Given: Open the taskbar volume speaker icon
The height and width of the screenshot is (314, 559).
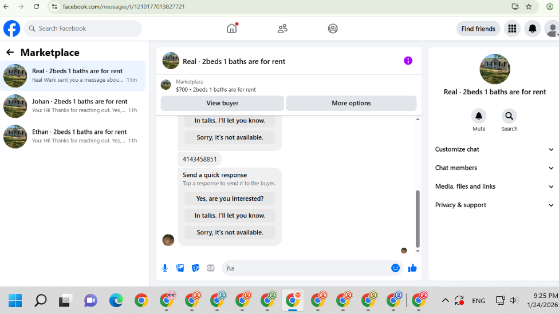Looking at the screenshot, I should [x=513, y=300].
